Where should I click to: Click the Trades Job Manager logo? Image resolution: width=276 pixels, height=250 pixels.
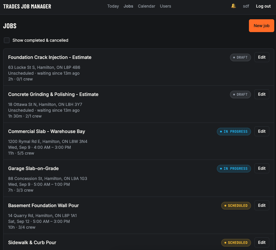[27, 6]
